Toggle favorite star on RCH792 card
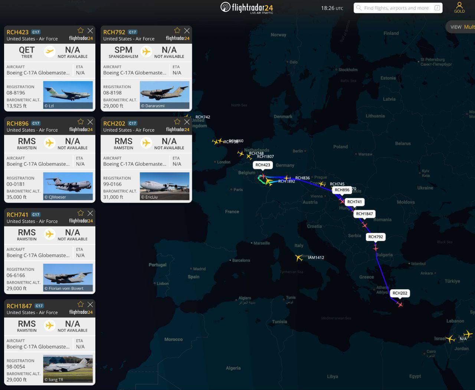Image resolution: width=475 pixels, height=390 pixels. point(177,31)
